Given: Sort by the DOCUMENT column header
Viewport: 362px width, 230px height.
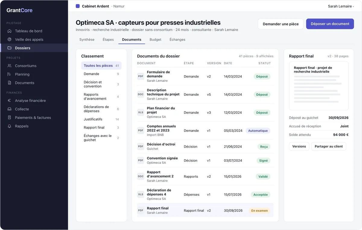Looking at the screenshot, I should (x=146, y=63).
